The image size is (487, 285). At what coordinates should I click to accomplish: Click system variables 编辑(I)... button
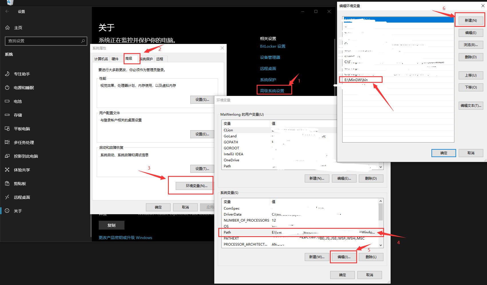pyautogui.click(x=344, y=257)
